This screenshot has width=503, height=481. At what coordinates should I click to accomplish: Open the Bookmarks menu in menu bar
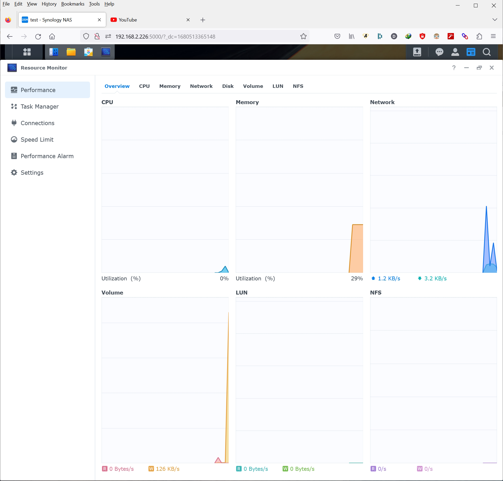73,4
